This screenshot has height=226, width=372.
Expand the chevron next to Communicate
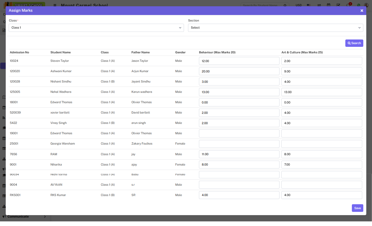pyautogui.click(x=45, y=217)
